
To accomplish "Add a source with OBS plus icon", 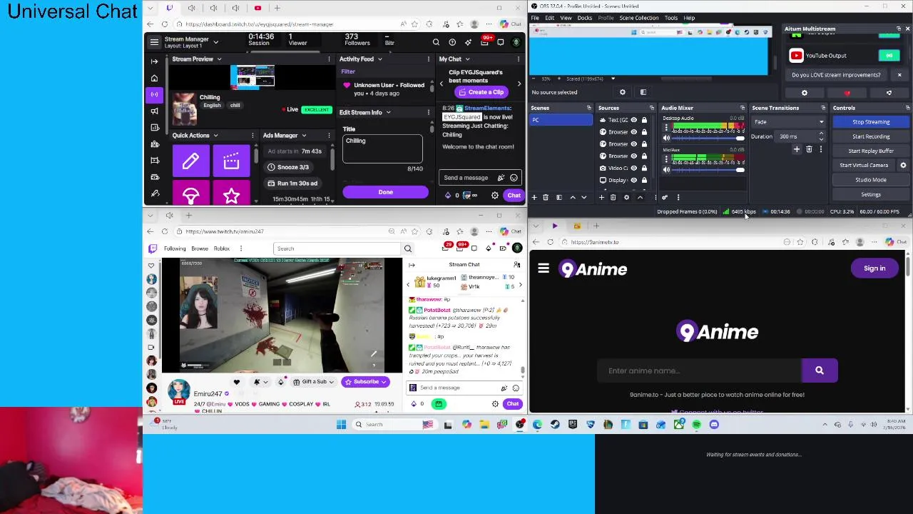I will click(601, 197).
